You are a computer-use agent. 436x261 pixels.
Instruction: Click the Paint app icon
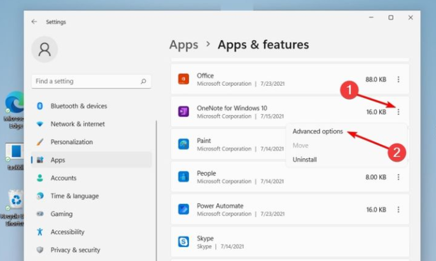[183, 144]
